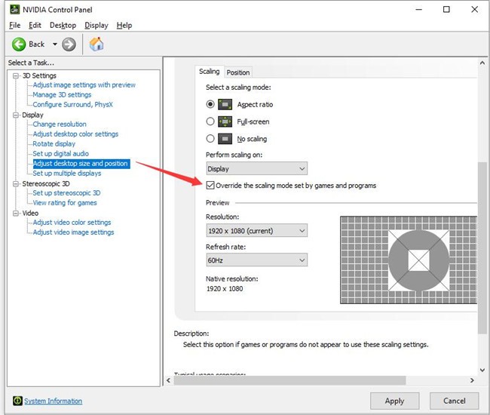The image size is (490, 415).
Task: Open the Perform scaling on dropdown
Action: pos(256,169)
